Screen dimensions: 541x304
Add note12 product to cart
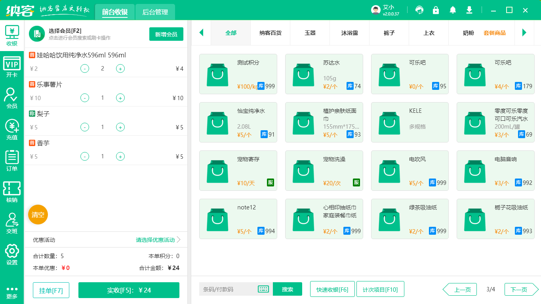(238, 219)
